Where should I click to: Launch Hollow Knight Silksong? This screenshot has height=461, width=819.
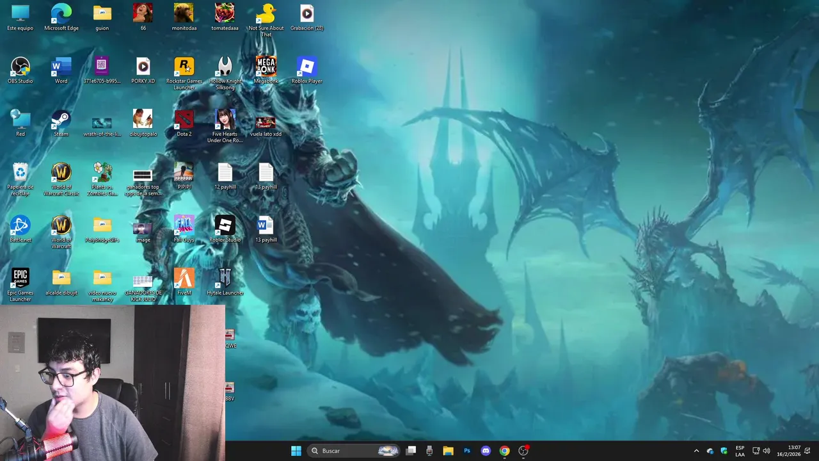(x=225, y=74)
